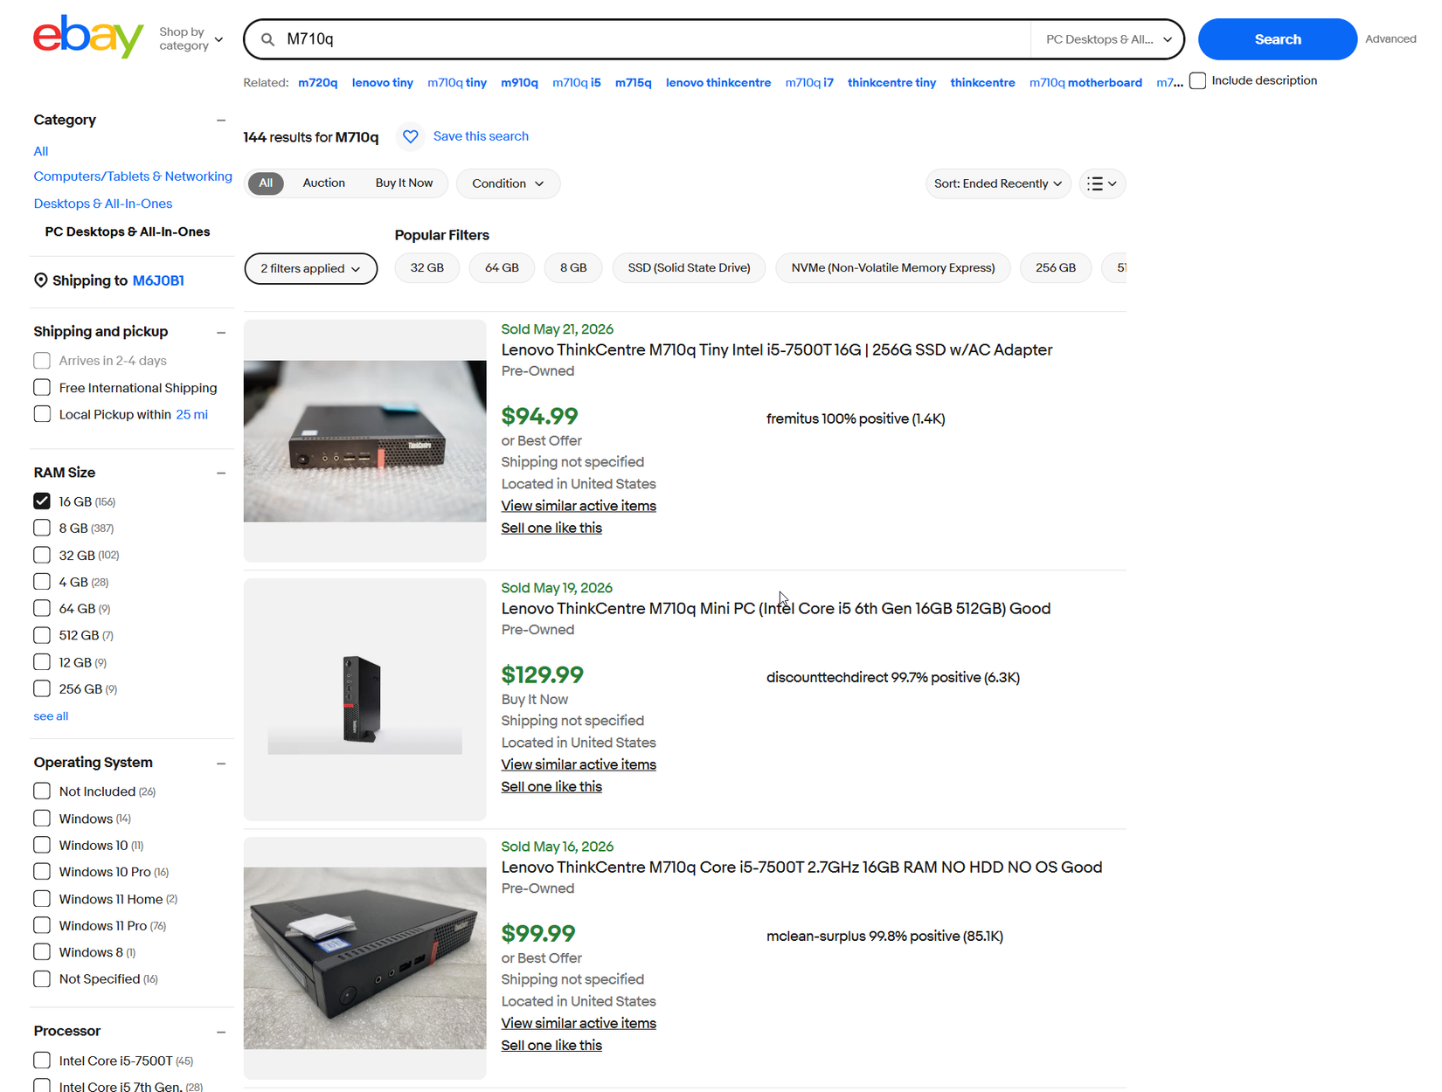The image size is (1442, 1092).
Task: Apply the 256 GB popular filter chip
Action: (1056, 268)
